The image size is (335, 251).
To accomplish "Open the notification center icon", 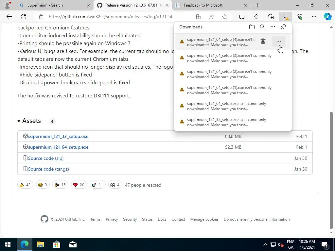I will 325,244.
